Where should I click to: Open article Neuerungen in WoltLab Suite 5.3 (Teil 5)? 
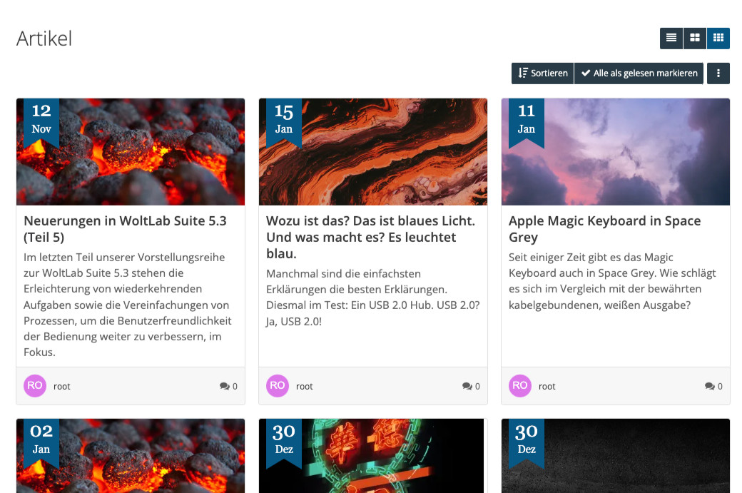click(x=126, y=229)
